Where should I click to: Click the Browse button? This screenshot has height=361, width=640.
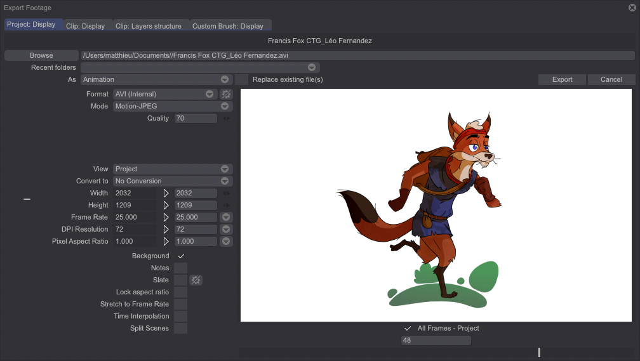41,55
